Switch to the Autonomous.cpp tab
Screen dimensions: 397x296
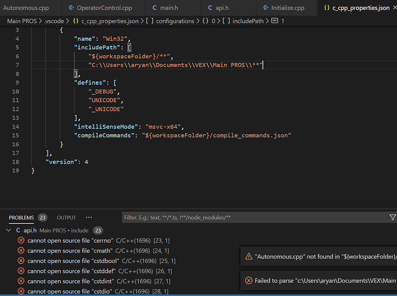click(x=26, y=8)
